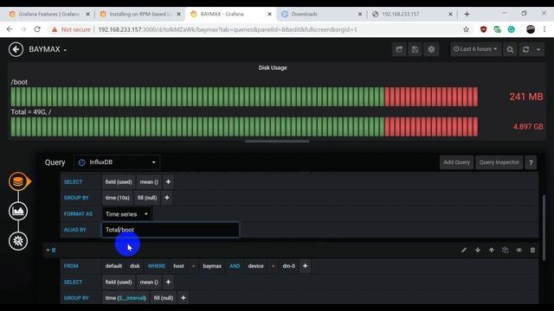554x311 pixels.
Task: Click time (10s) in GROUP BY
Action: click(118, 198)
